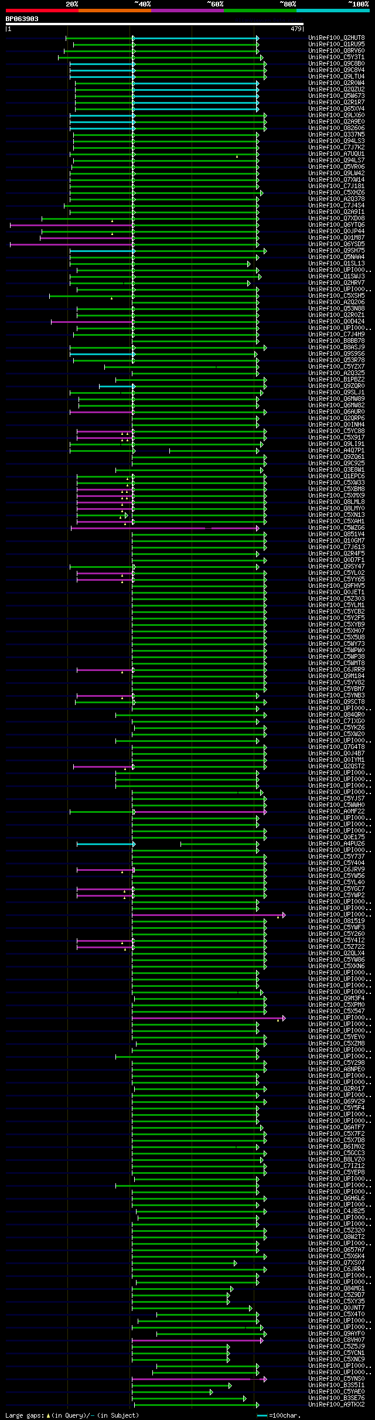The width and height of the screenshot is (375, 1420).
Task: Select label UniRef100_Q9LW42
Action: pos(336,173)
